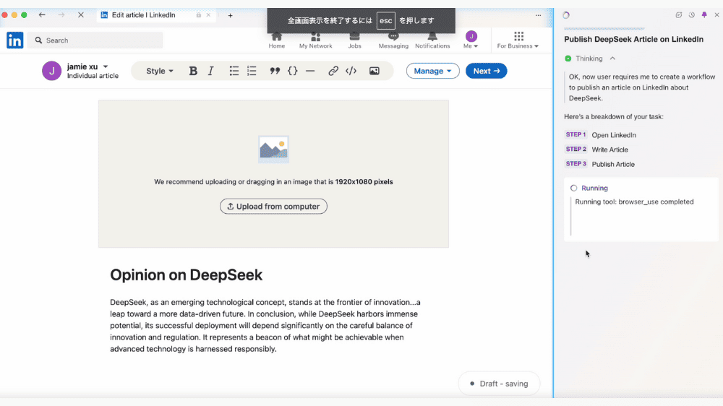Click the Draft - saving status
The width and height of the screenshot is (723, 406).
pos(499,384)
